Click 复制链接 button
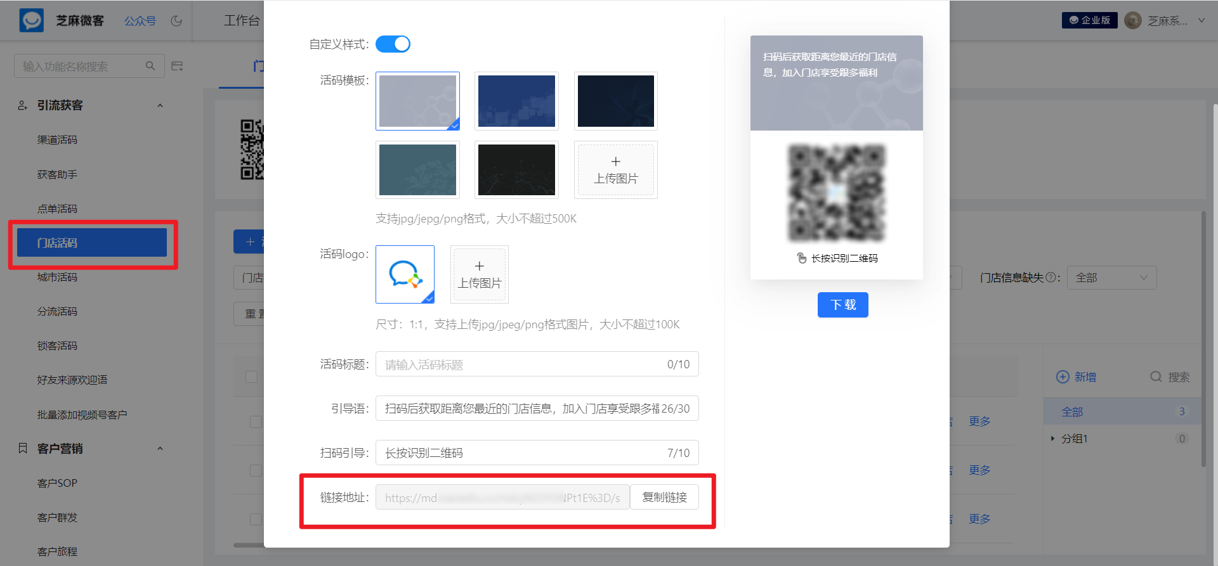 pos(664,497)
